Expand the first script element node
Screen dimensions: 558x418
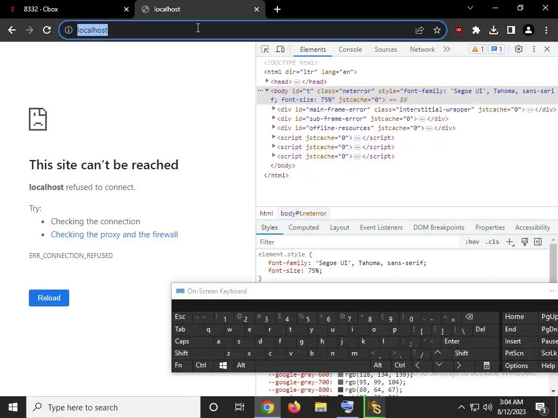pyautogui.click(x=274, y=137)
